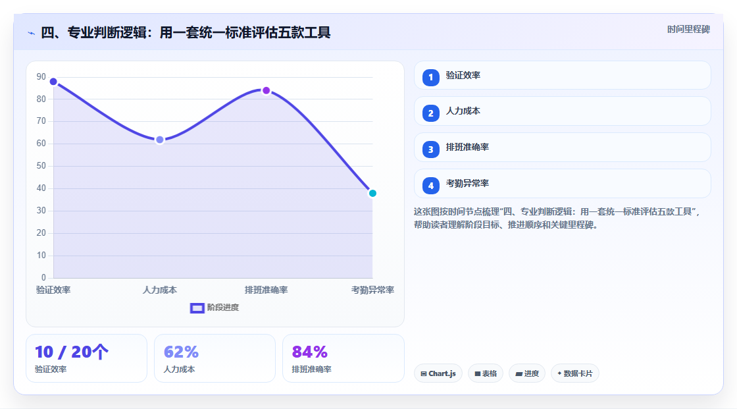This screenshot has width=737, height=409.
Task: Select the 表格 tag
Action: 486,373
